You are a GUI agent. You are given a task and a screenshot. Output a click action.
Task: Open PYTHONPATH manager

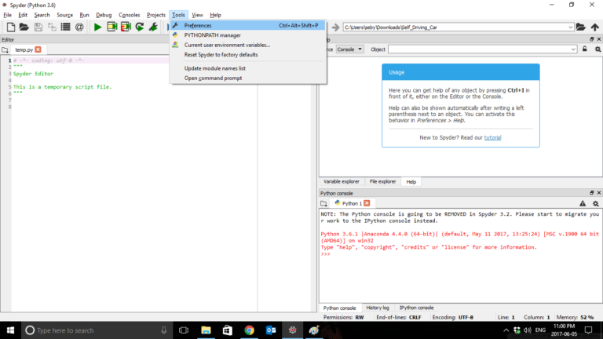tap(248, 35)
